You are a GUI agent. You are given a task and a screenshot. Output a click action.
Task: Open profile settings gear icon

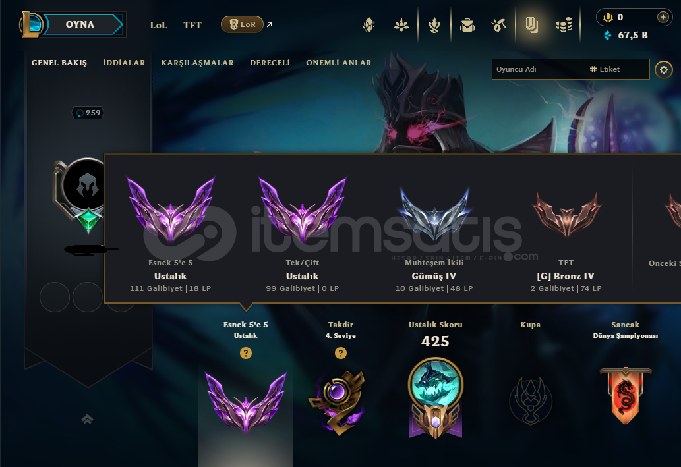(664, 69)
